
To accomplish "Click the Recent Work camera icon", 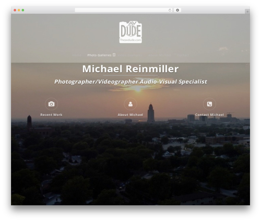I will pos(51,104).
